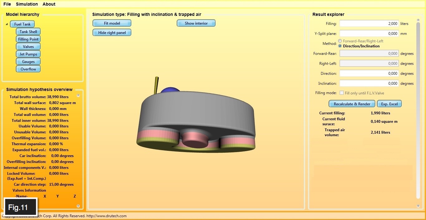The width and height of the screenshot is (426, 220).
Task: Open the Simulation menu
Action: point(27,4)
